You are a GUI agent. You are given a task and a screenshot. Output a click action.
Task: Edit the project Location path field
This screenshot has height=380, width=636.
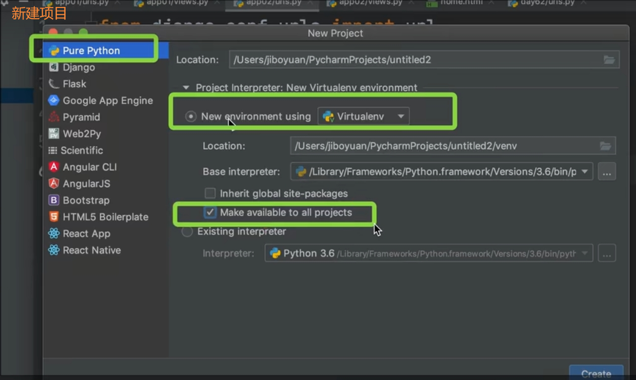(x=424, y=60)
